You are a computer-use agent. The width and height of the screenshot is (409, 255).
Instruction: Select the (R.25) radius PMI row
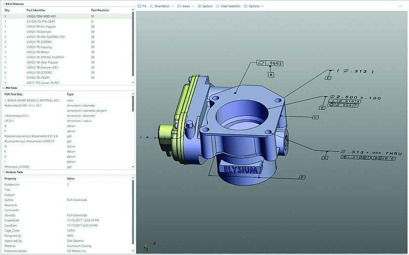pos(67,121)
